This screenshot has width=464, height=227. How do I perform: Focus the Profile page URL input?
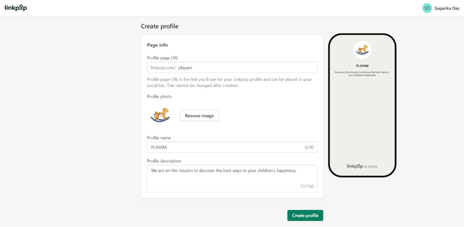pyautogui.click(x=232, y=68)
